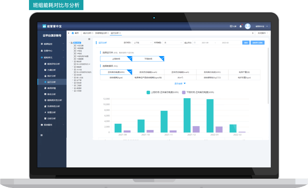Toggle the 下班时间 selection box
The width and height of the screenshot is (308, 188).
148,59
